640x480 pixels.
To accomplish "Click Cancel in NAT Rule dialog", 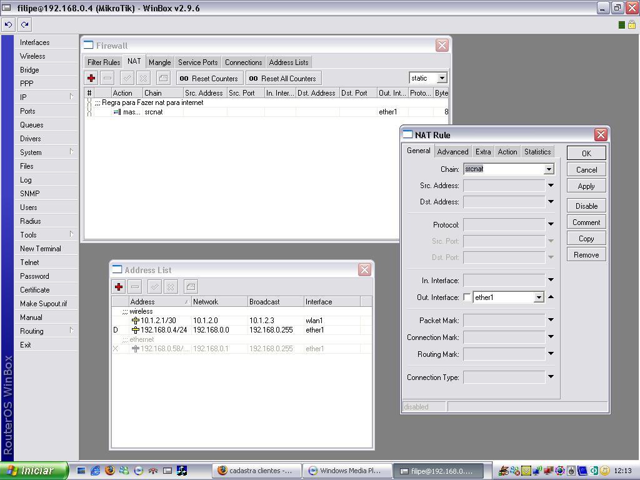I will (586, 170).
